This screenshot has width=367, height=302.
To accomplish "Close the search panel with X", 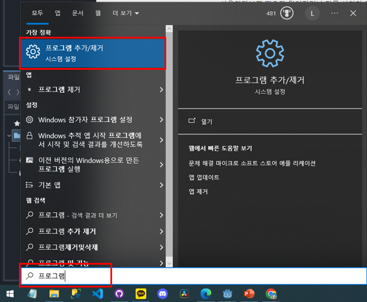I will [x=353, y=13].
